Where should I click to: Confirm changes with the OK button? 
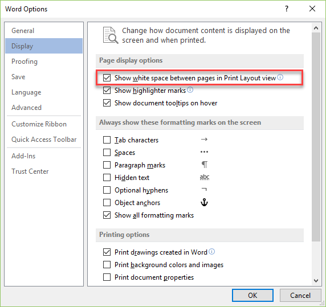[x=252, y=295]
